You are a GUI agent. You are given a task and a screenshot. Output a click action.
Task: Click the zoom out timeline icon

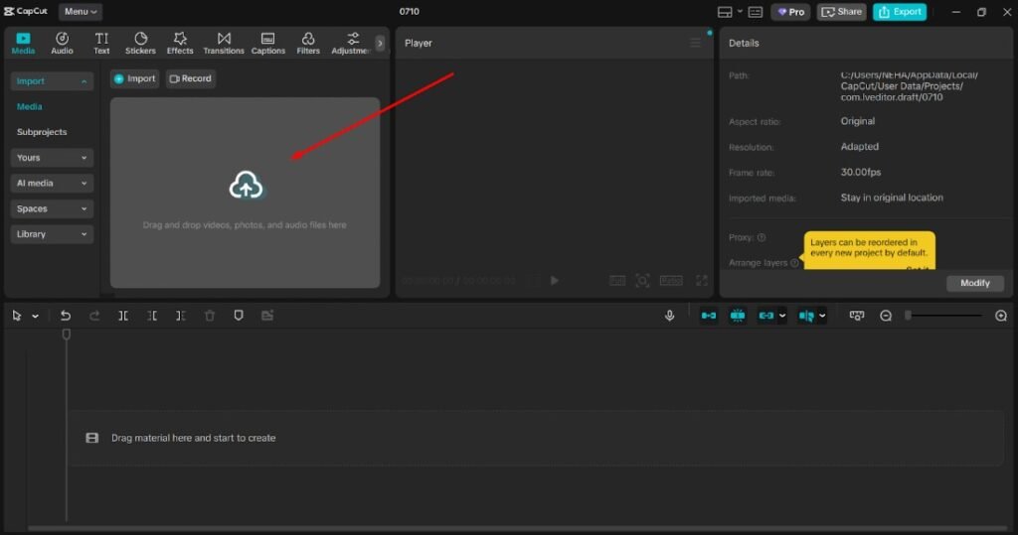886,316
